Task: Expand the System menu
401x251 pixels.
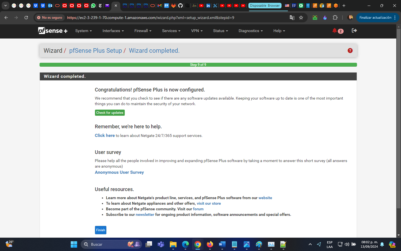Action: 84,31
